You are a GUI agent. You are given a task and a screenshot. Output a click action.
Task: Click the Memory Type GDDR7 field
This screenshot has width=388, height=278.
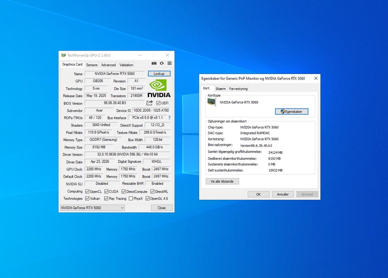103,140
